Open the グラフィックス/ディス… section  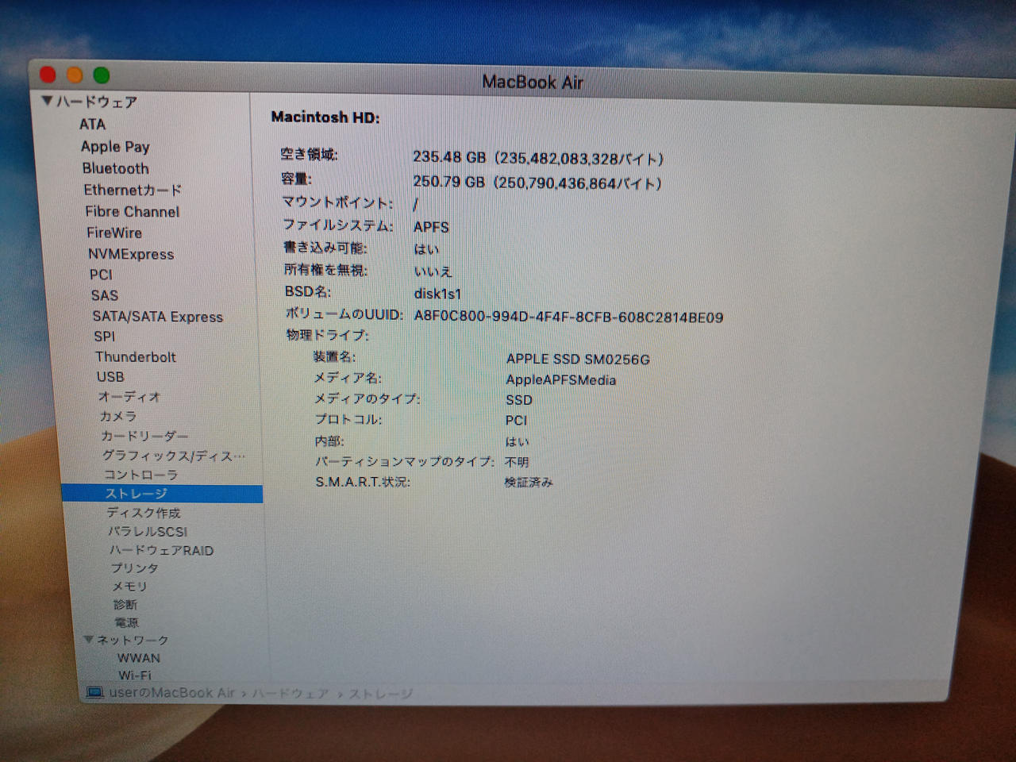[x=173, y=456]
